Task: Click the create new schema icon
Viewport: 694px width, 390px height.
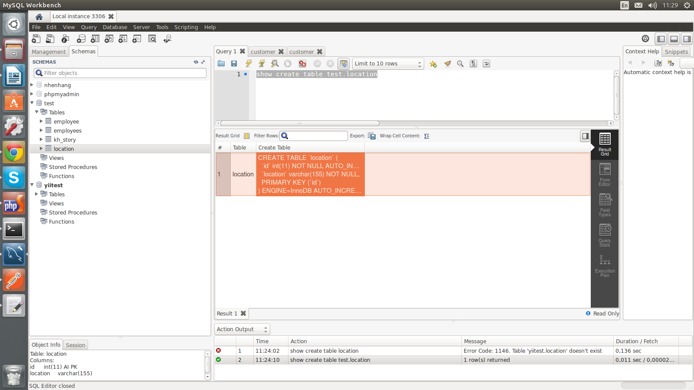Action: point(81,39)
